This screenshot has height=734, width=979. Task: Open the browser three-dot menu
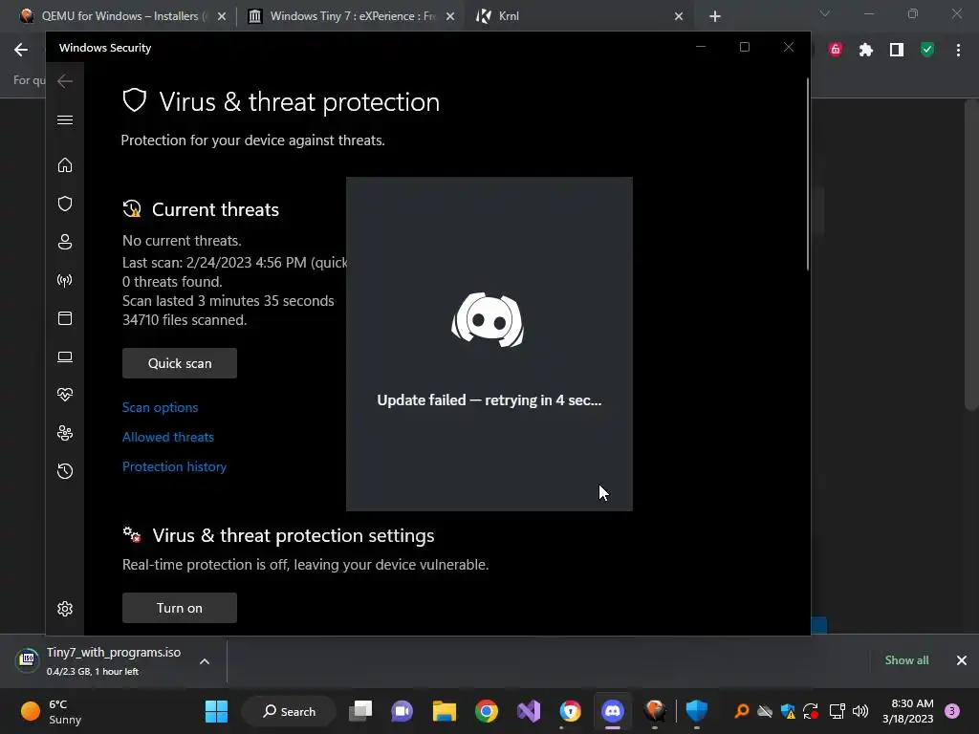[958, 50]
